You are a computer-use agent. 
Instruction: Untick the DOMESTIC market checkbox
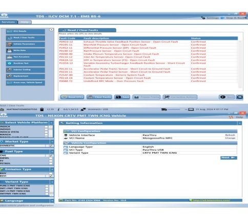pos(51,146)
